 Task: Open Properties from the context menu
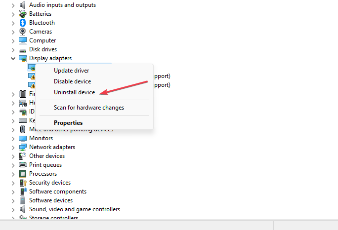(x=68, y=123)
